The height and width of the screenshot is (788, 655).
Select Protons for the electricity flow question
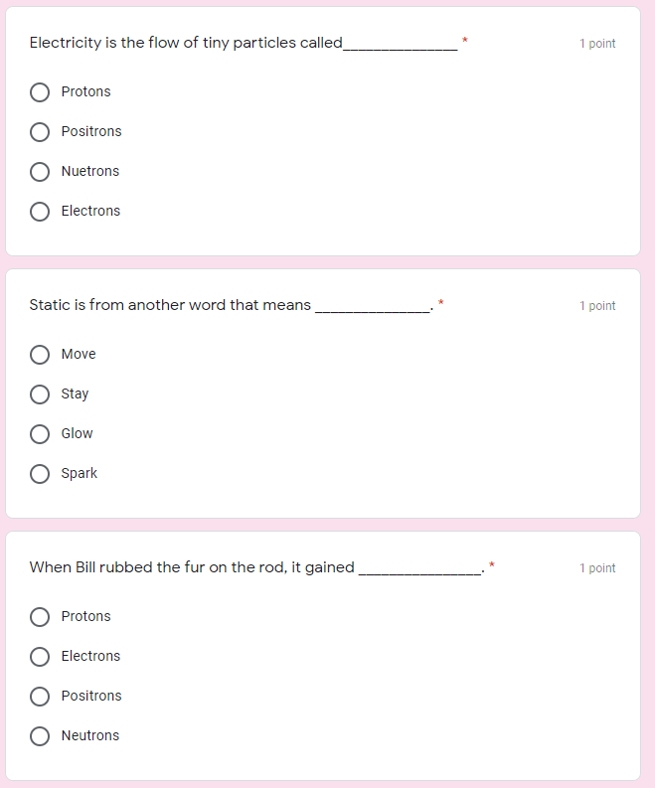click(x=40, y=92)
